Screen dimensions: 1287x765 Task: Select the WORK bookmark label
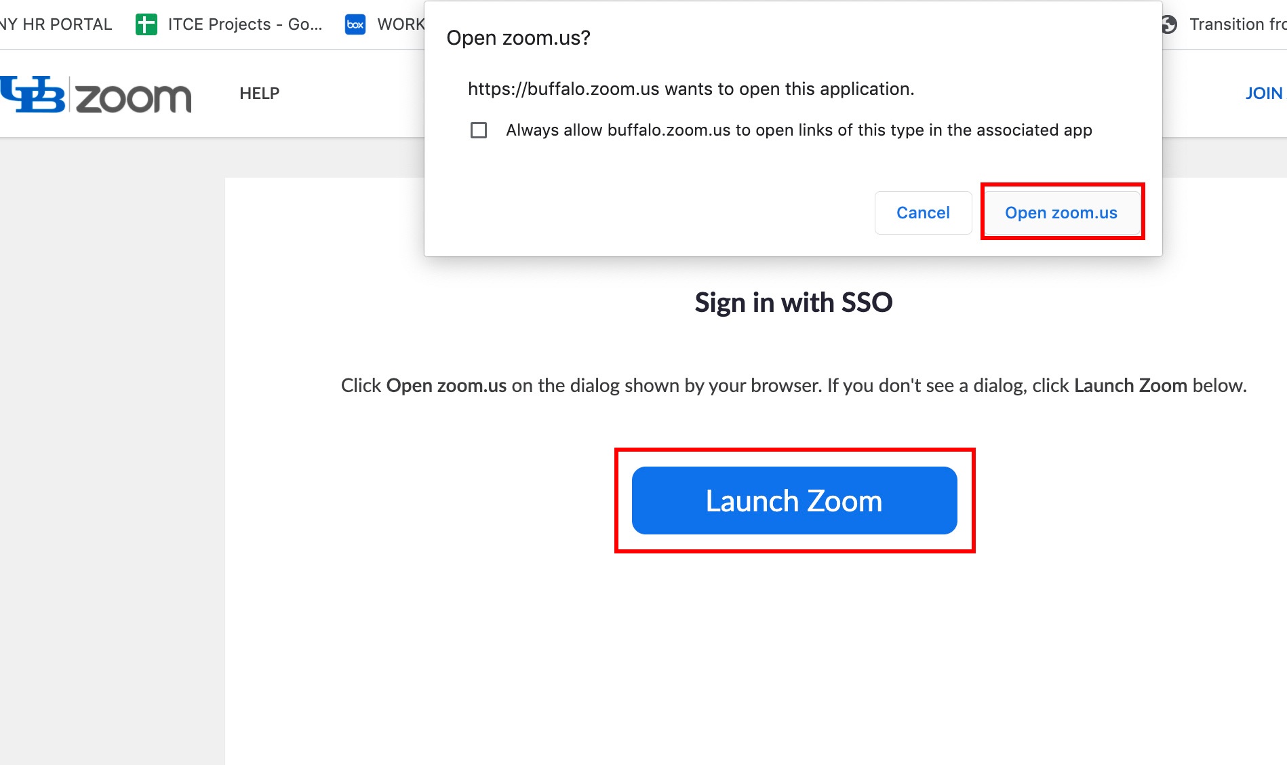401,24
